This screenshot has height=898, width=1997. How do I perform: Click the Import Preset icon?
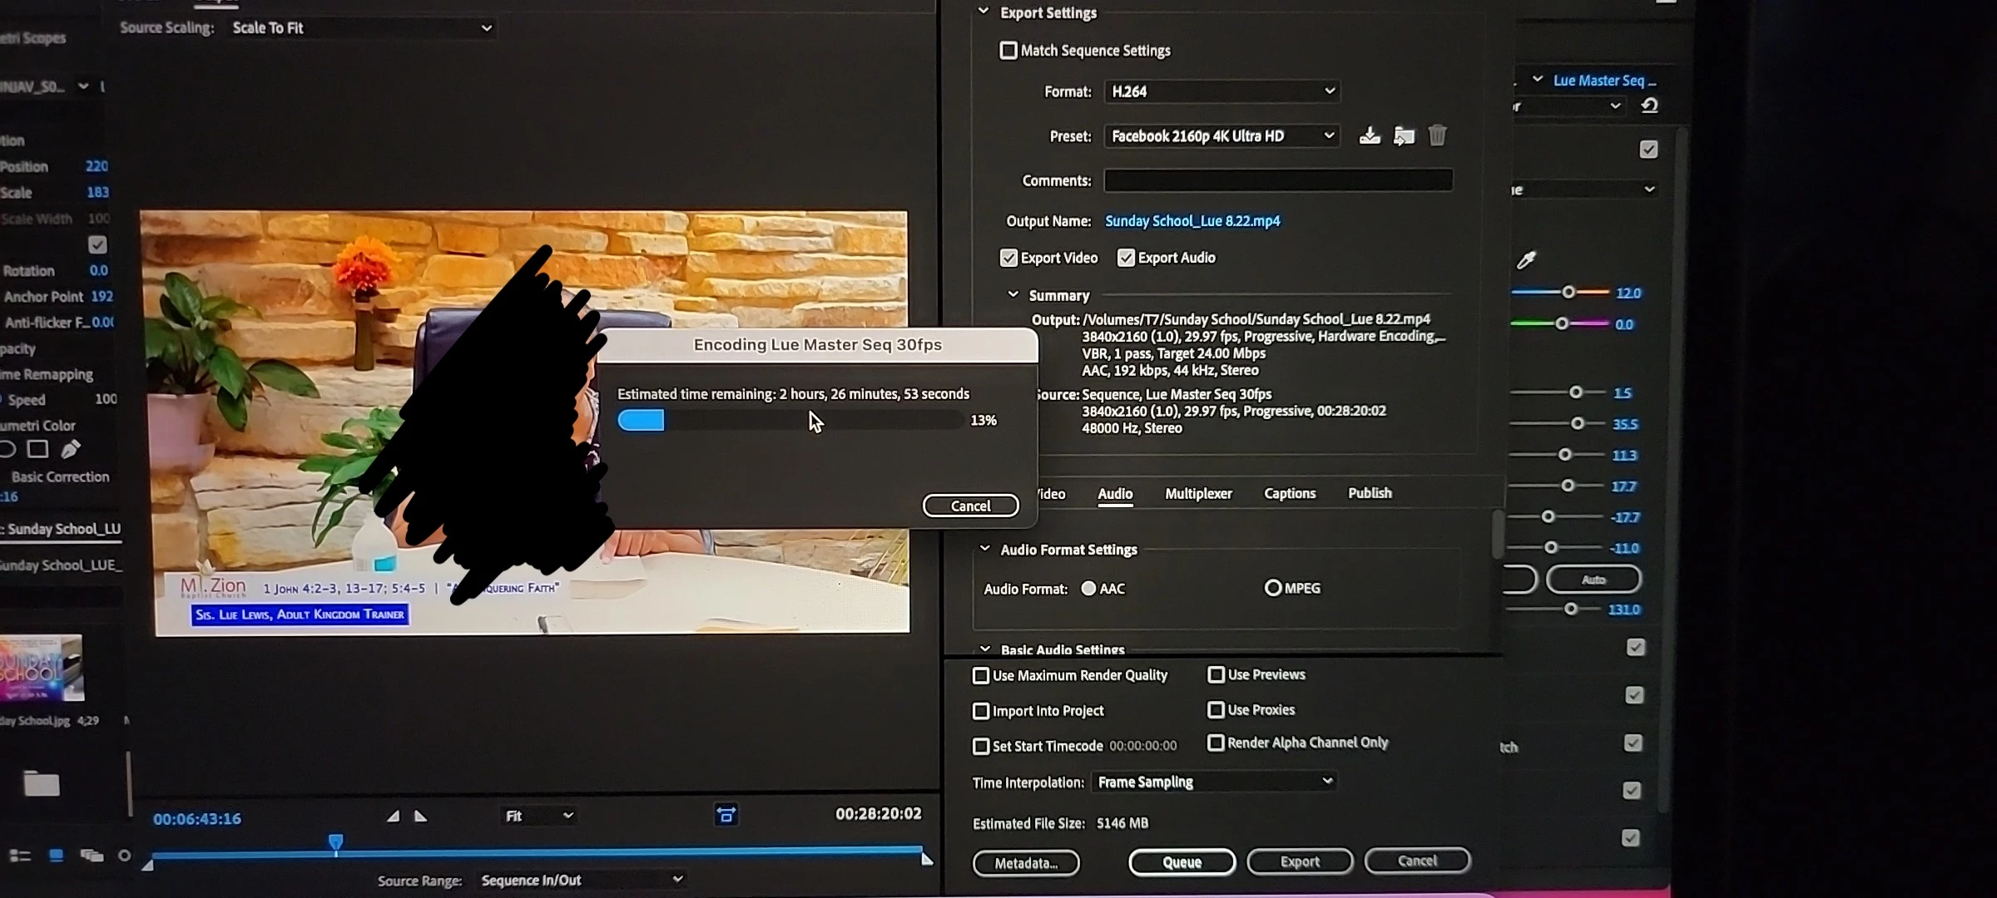tap(1404, 136)
